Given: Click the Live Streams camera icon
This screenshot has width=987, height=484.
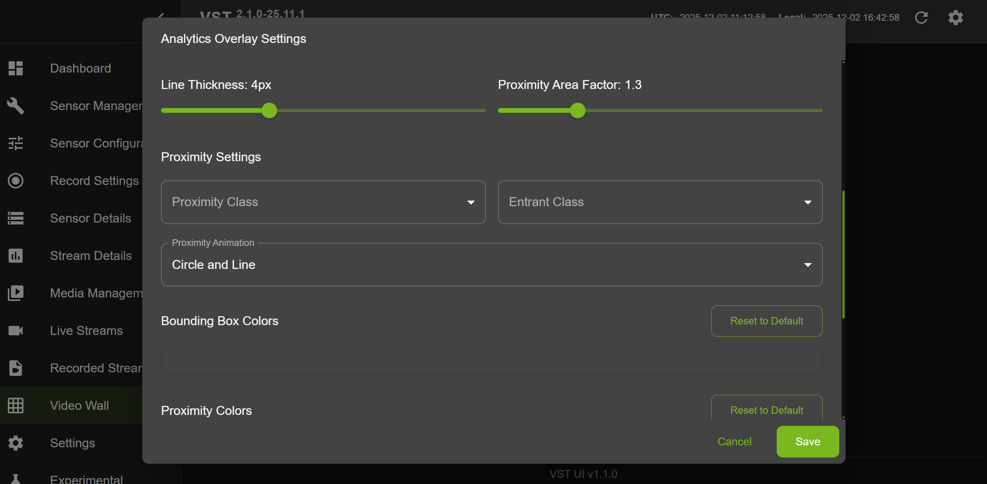Looking at the screenshot, I should tap(16, 331).
